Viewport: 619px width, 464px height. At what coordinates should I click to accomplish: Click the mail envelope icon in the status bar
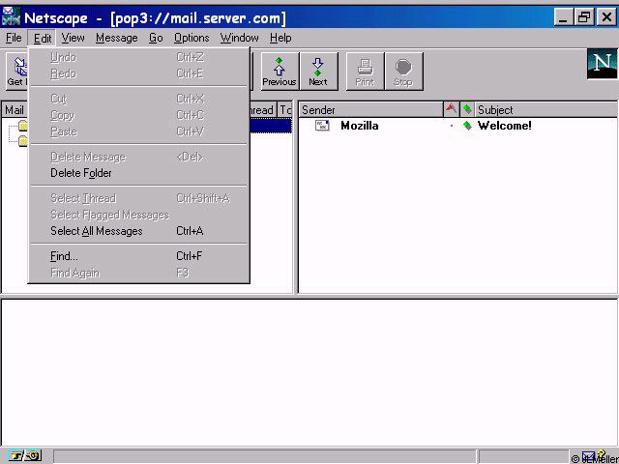[x=588, y=456]
